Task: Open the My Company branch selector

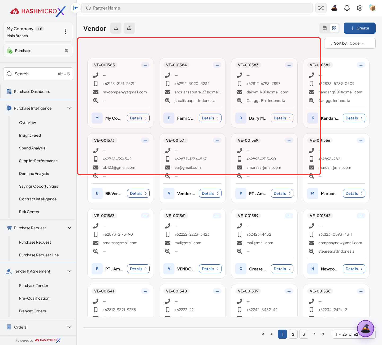Action: pyautogui.click(x=38, y=32)
